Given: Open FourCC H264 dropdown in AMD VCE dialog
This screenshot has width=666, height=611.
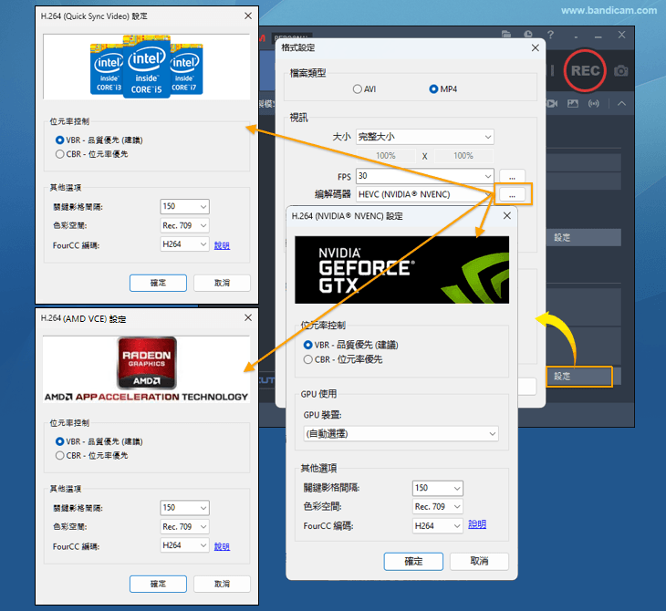Looking at the screenshot, I should pyautogui.click(x=185, y=545).
